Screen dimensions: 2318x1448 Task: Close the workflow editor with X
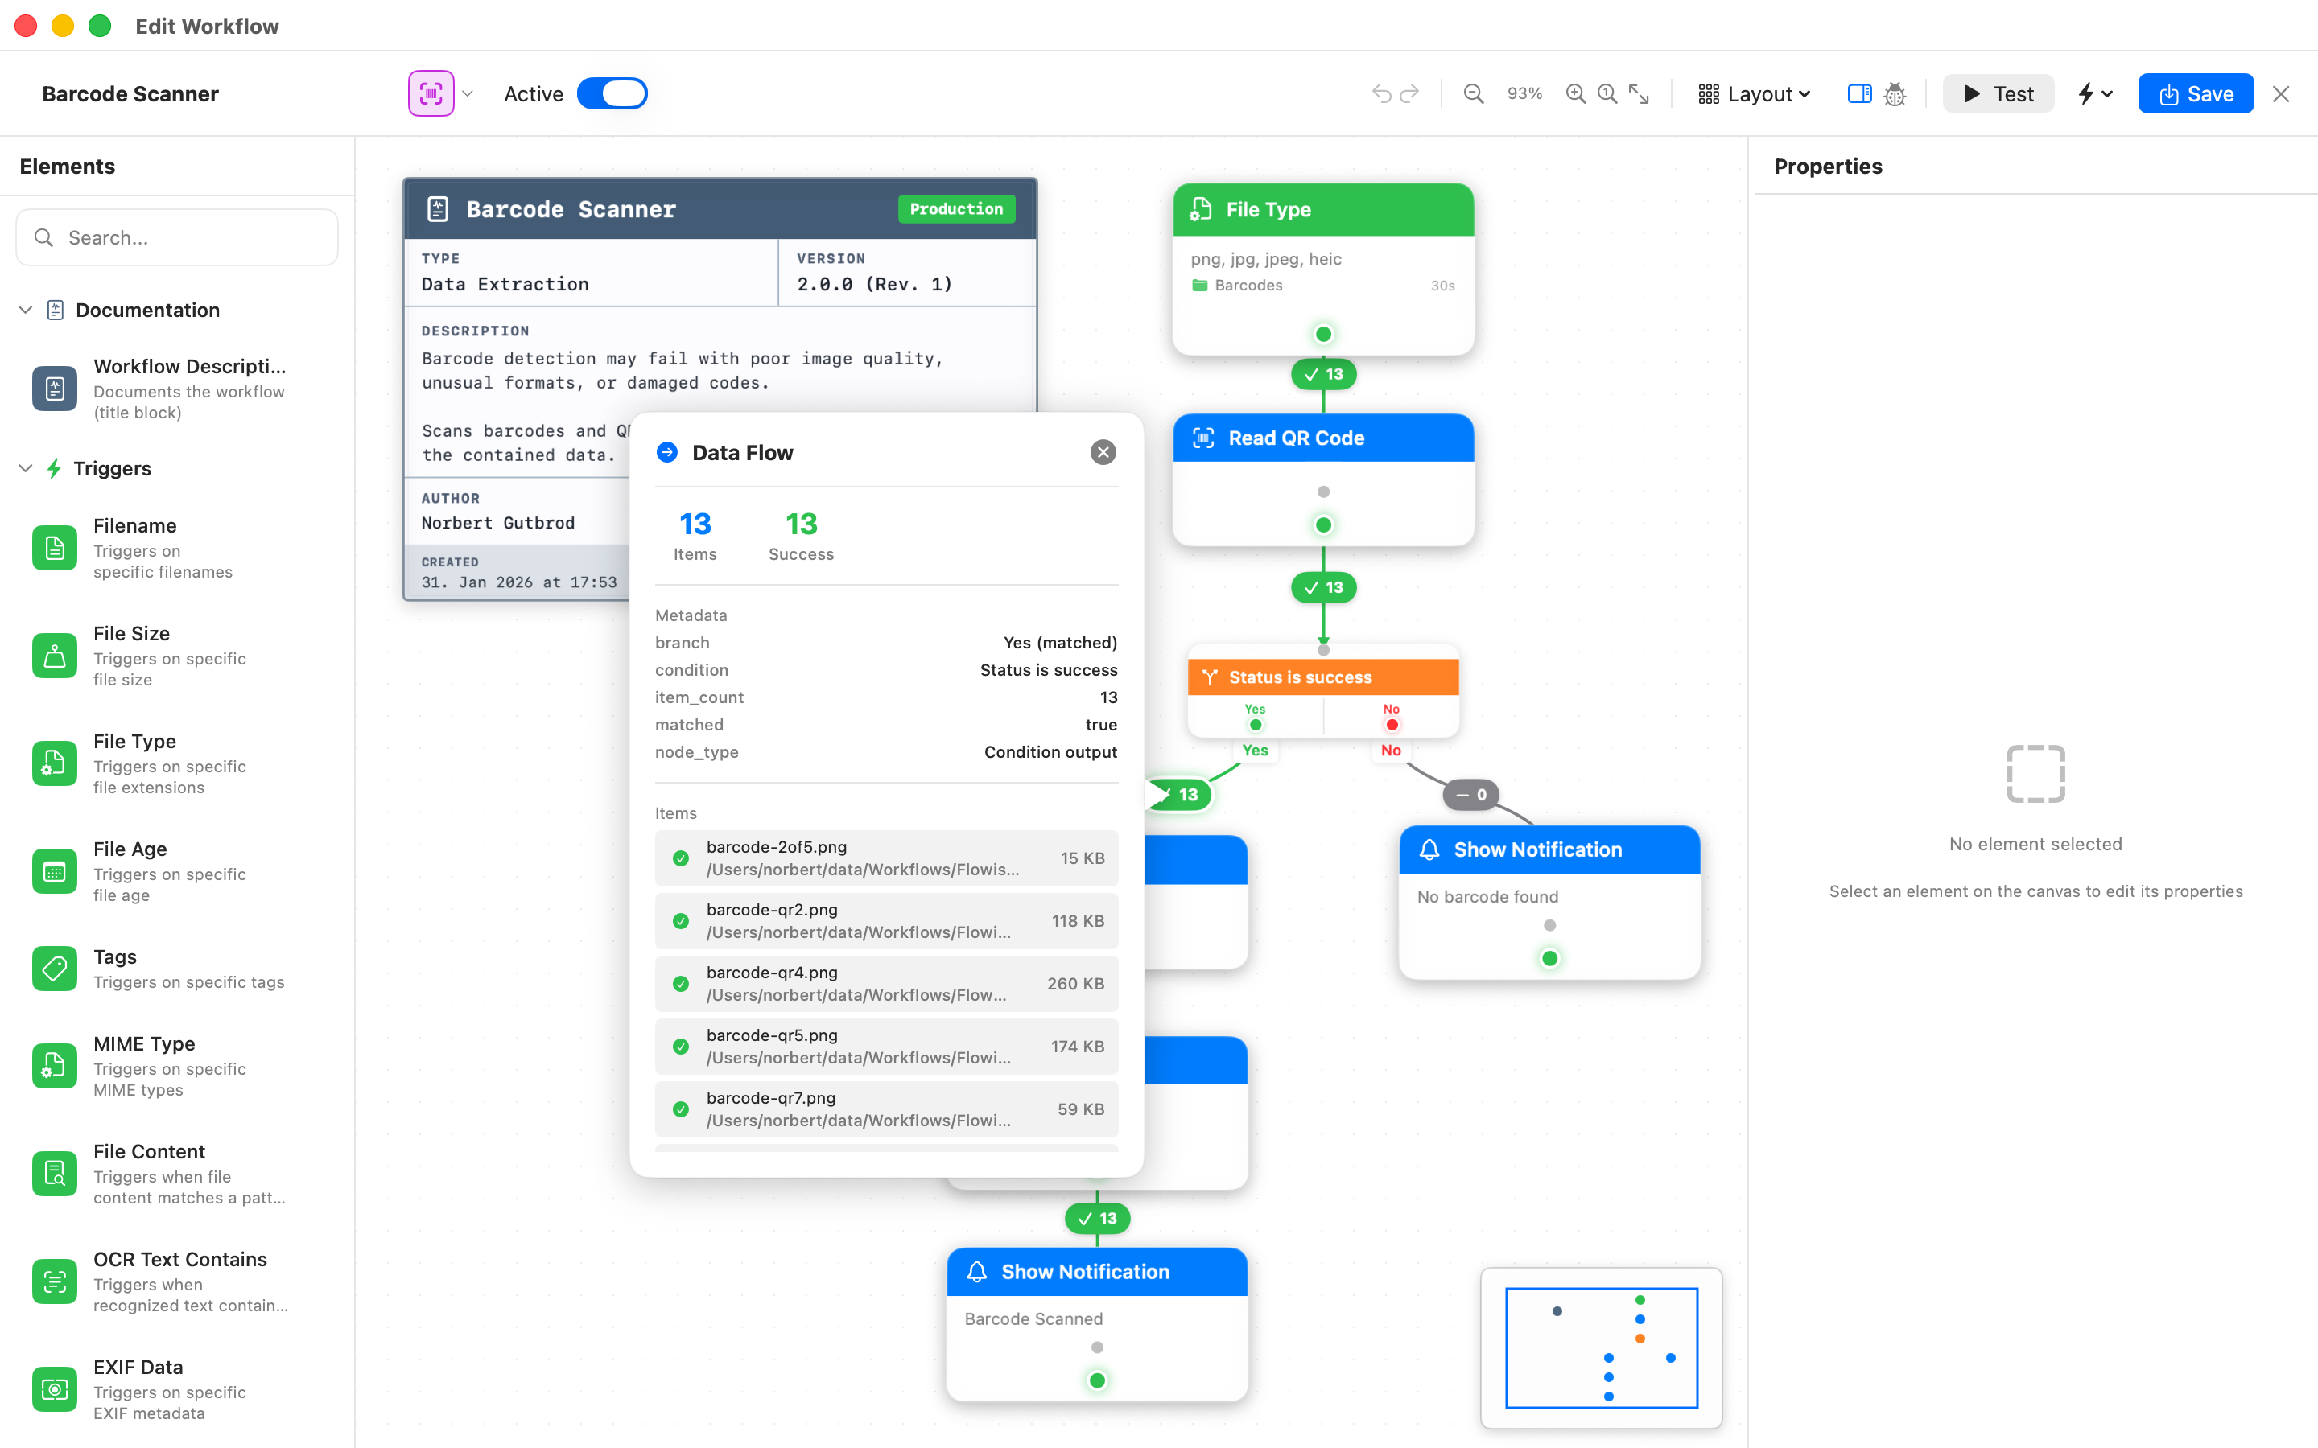[2281, 94]
